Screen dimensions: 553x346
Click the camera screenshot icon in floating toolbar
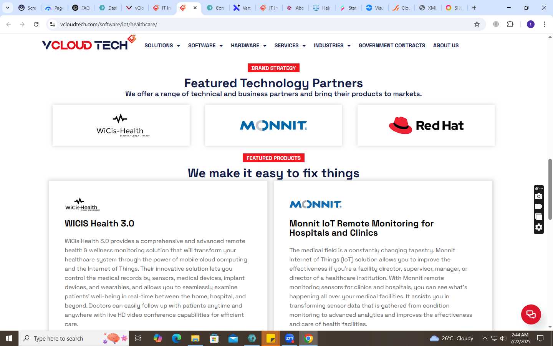(539, 196)
